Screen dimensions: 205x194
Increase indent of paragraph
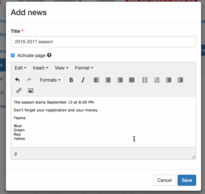180,80
